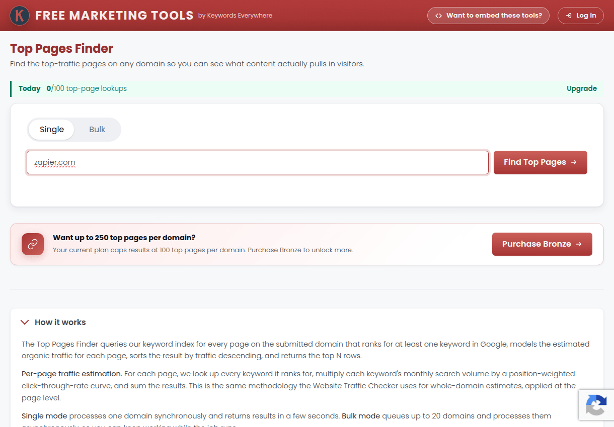This screenshot has height=427, width=614.
Task: Click the Find Top Pages button
Action: coord(540,162)
